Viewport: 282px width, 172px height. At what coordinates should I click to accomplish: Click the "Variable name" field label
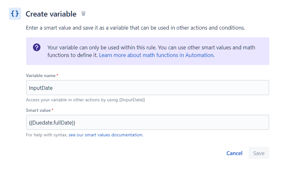pyautogui.click(x=41, y=75)
